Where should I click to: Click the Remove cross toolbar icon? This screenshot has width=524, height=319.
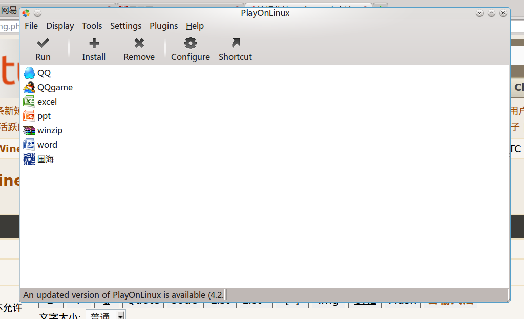click(x=139, y=43)
